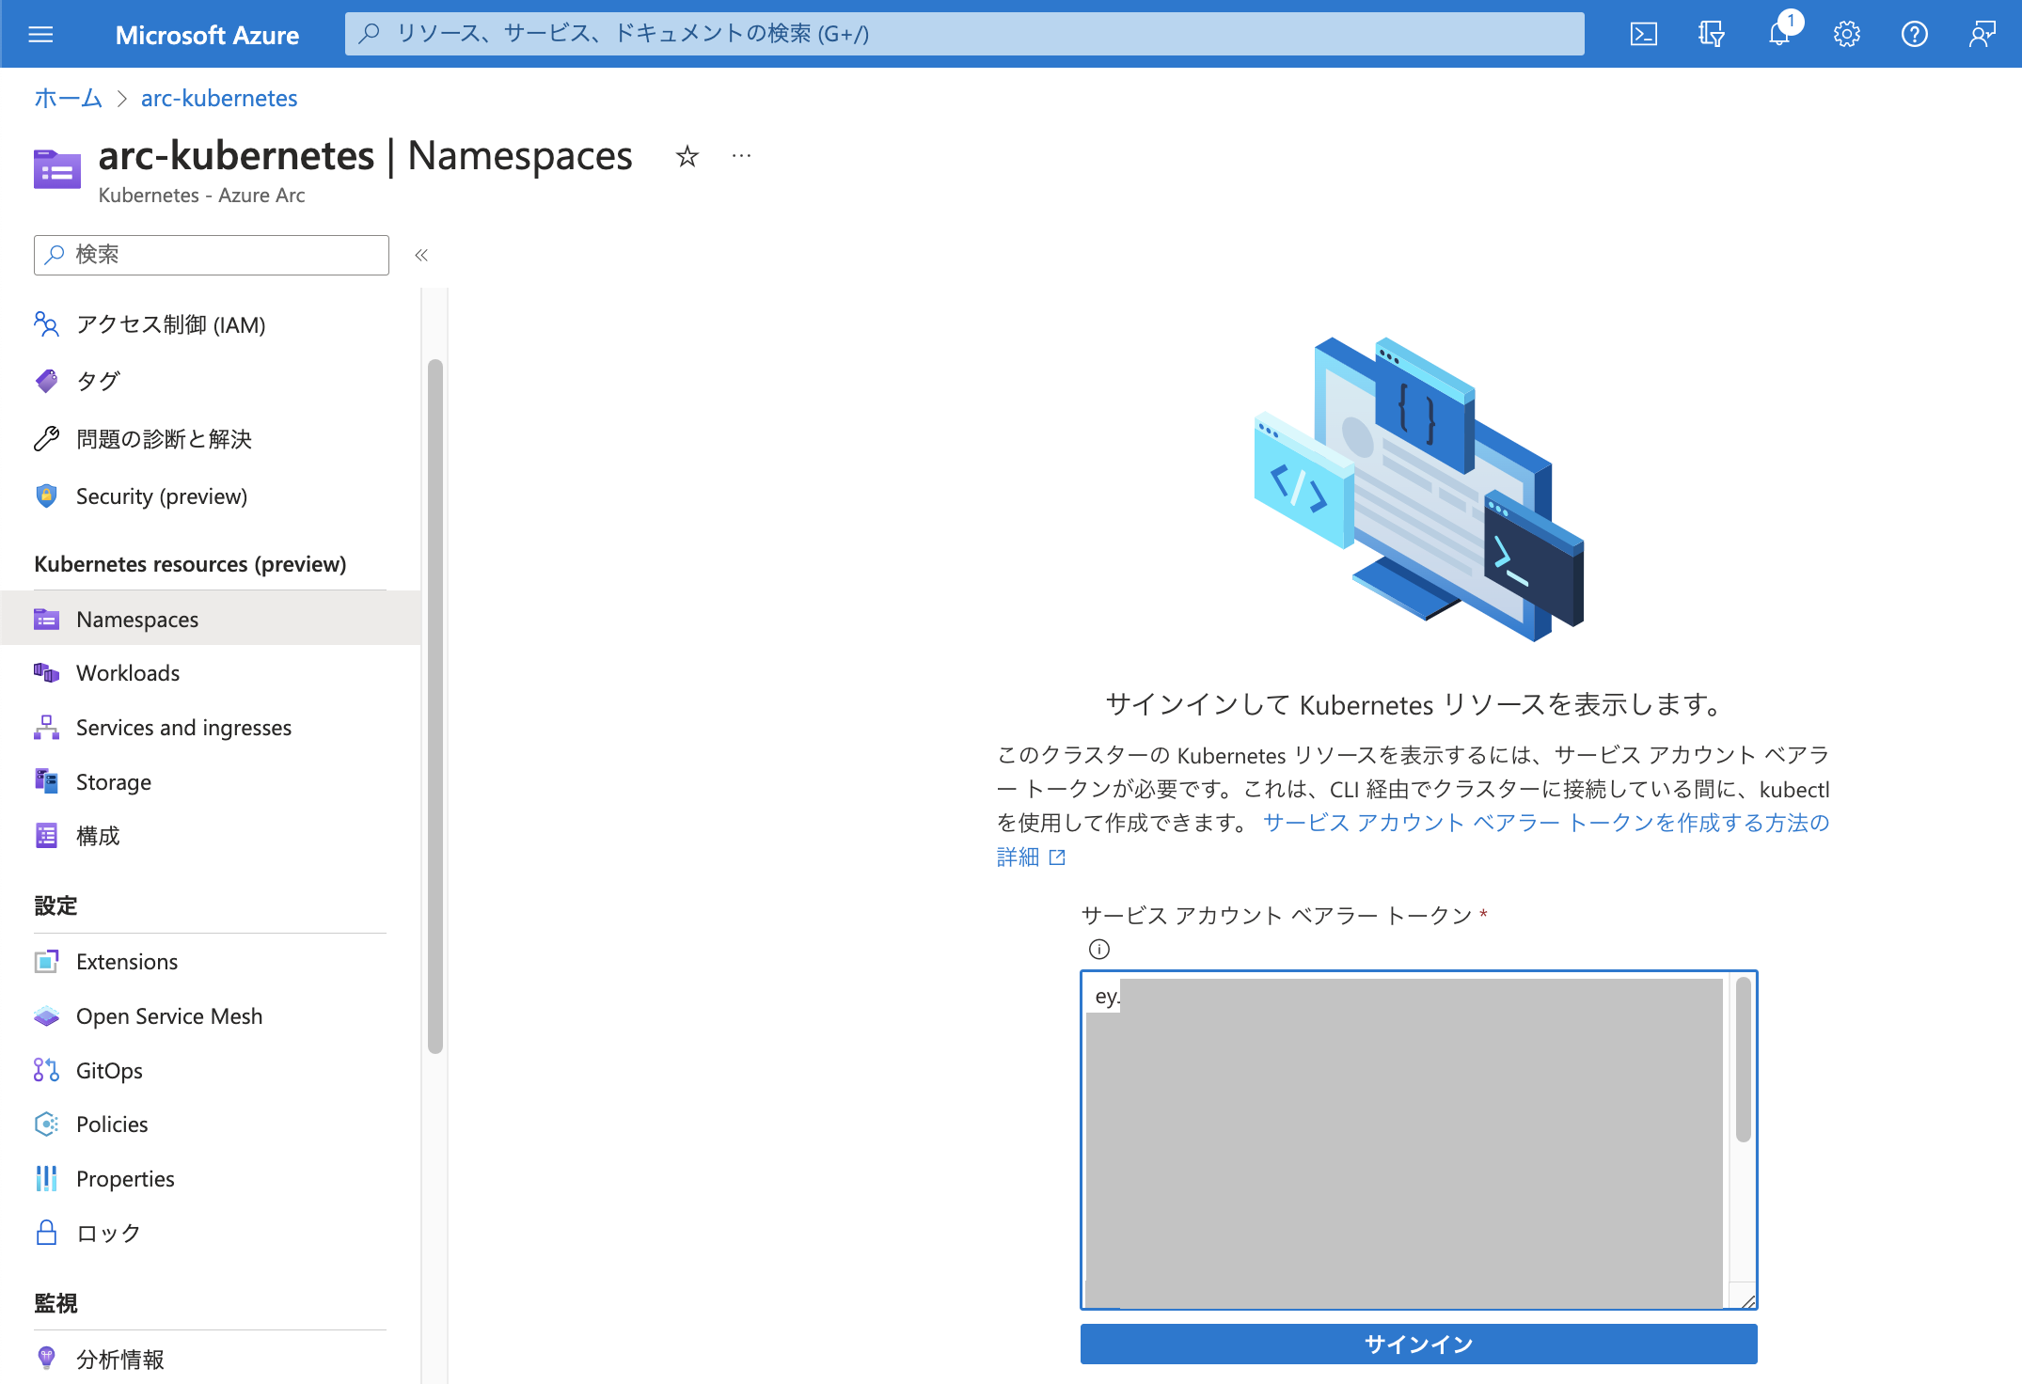Click the Extensions icon in sidebar

coord(46,962)
